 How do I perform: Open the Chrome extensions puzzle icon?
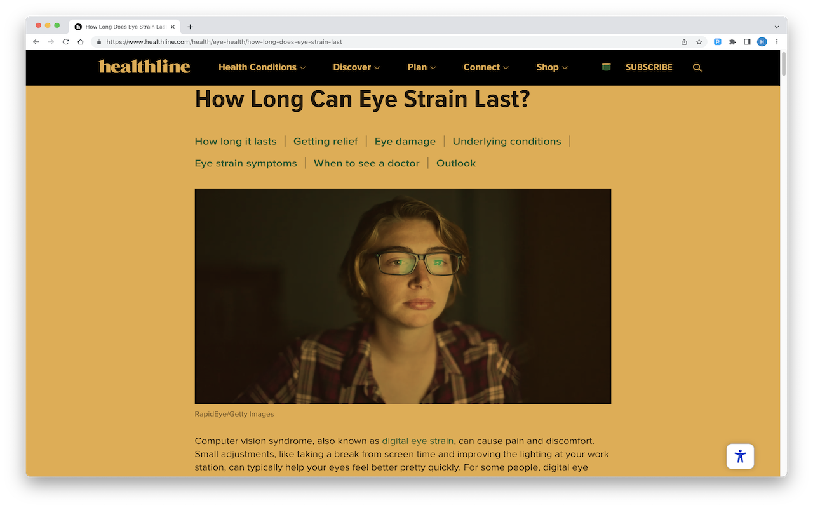click(x=732, y=42)
